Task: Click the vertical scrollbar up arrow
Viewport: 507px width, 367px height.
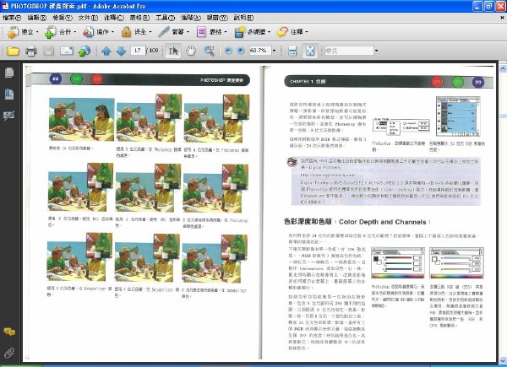Action: pos(503,68)
